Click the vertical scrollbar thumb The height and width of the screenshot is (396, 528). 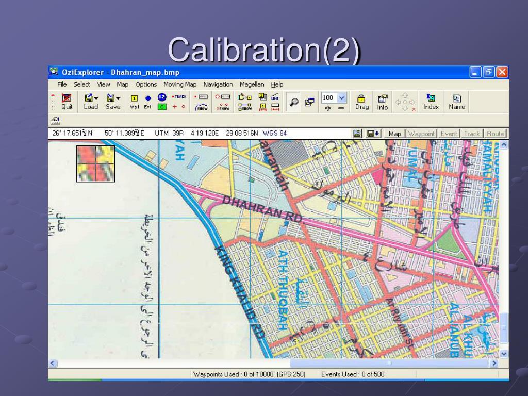504,328
